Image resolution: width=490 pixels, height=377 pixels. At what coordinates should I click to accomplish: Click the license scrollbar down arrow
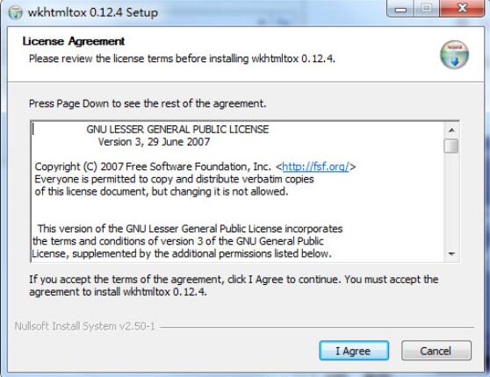[451, 253]
